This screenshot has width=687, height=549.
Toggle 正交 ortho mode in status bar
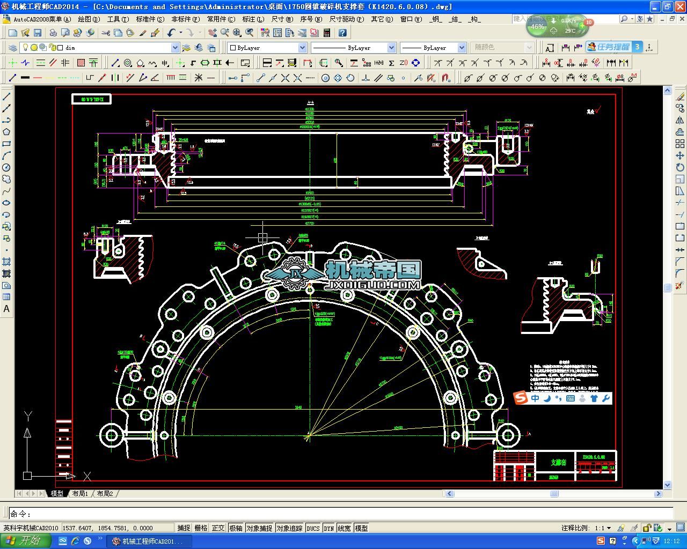218,528
